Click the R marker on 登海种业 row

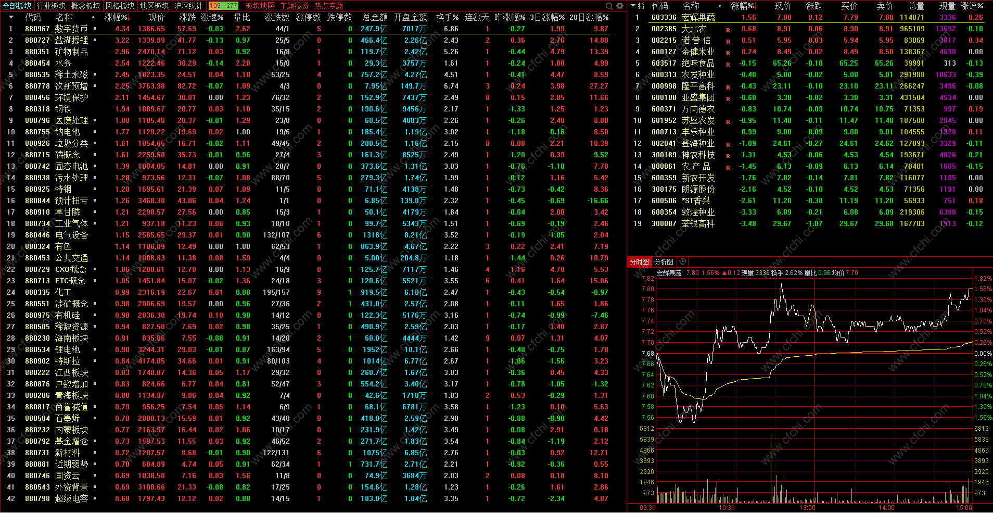click(x=728, y=145)
